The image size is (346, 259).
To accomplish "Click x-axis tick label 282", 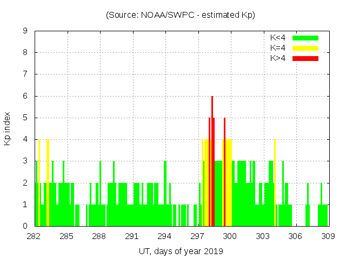I will point(34,236).
